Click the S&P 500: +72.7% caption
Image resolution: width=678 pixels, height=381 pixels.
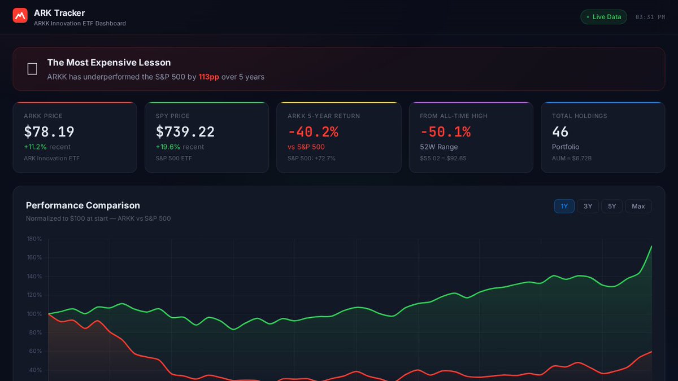coord(311,158)
